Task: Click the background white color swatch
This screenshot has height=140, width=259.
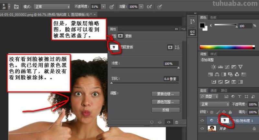Action: [206, 29]
